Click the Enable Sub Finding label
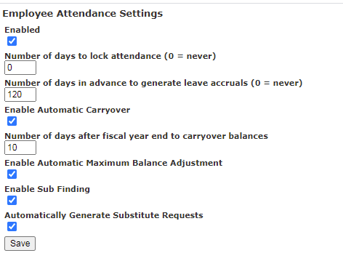This screenshot has height=277, width=343. click(x=47, y=189)
